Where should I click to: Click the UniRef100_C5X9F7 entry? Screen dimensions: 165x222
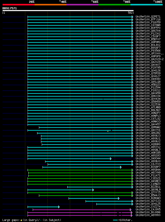[148, 37]
